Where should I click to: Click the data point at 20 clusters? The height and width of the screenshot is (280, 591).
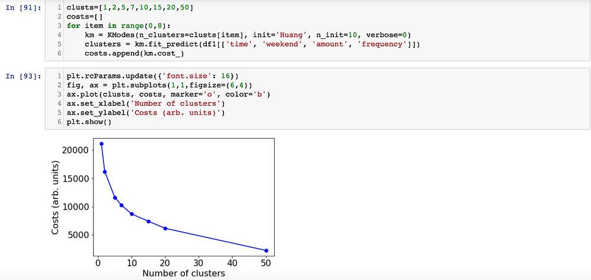tap(165, 229)
